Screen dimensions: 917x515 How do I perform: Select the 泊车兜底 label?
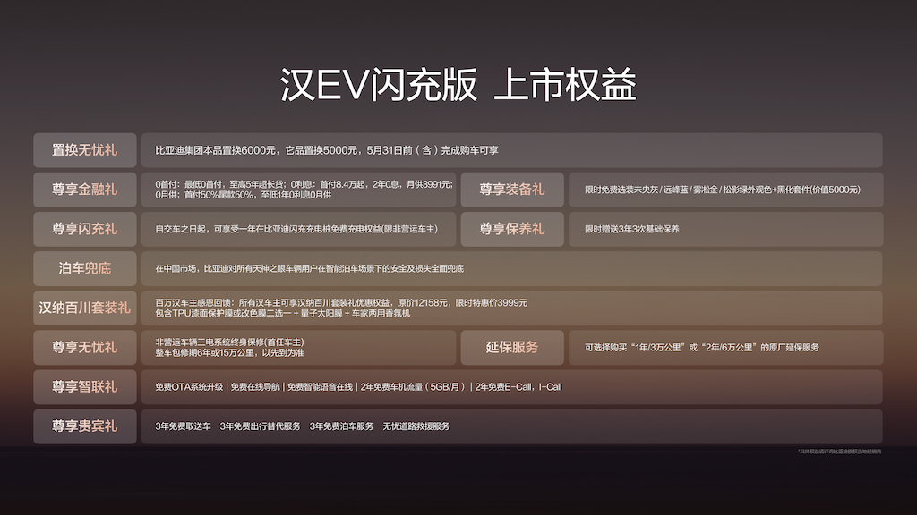point(84,268)
